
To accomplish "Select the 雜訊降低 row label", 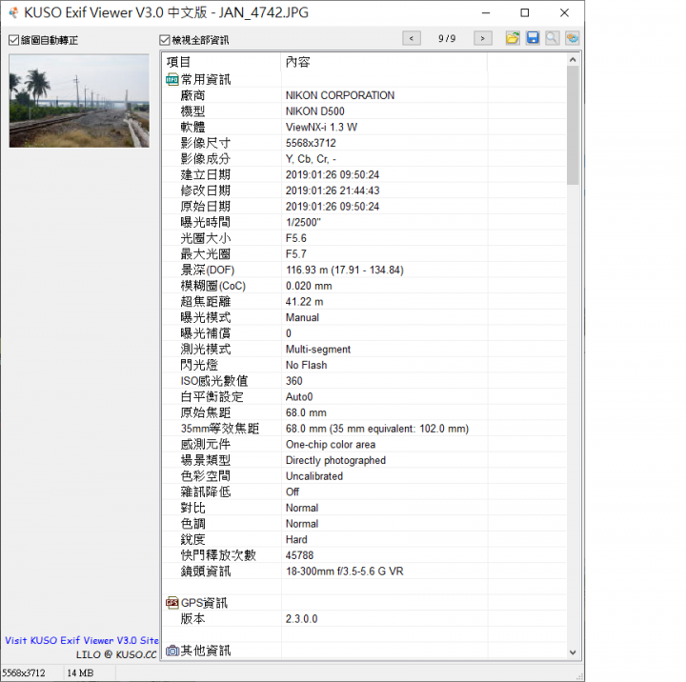I will point(206,492).
